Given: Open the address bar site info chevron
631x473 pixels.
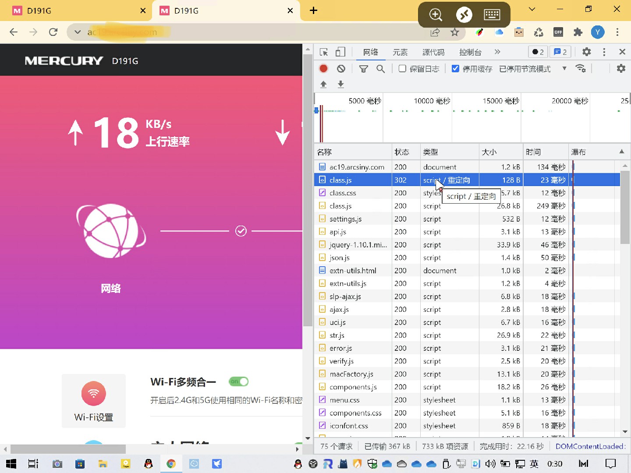Looking at the screenshot, I should [x=78, y=32].
